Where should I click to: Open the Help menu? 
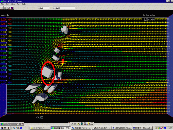[x=24, y=4]
